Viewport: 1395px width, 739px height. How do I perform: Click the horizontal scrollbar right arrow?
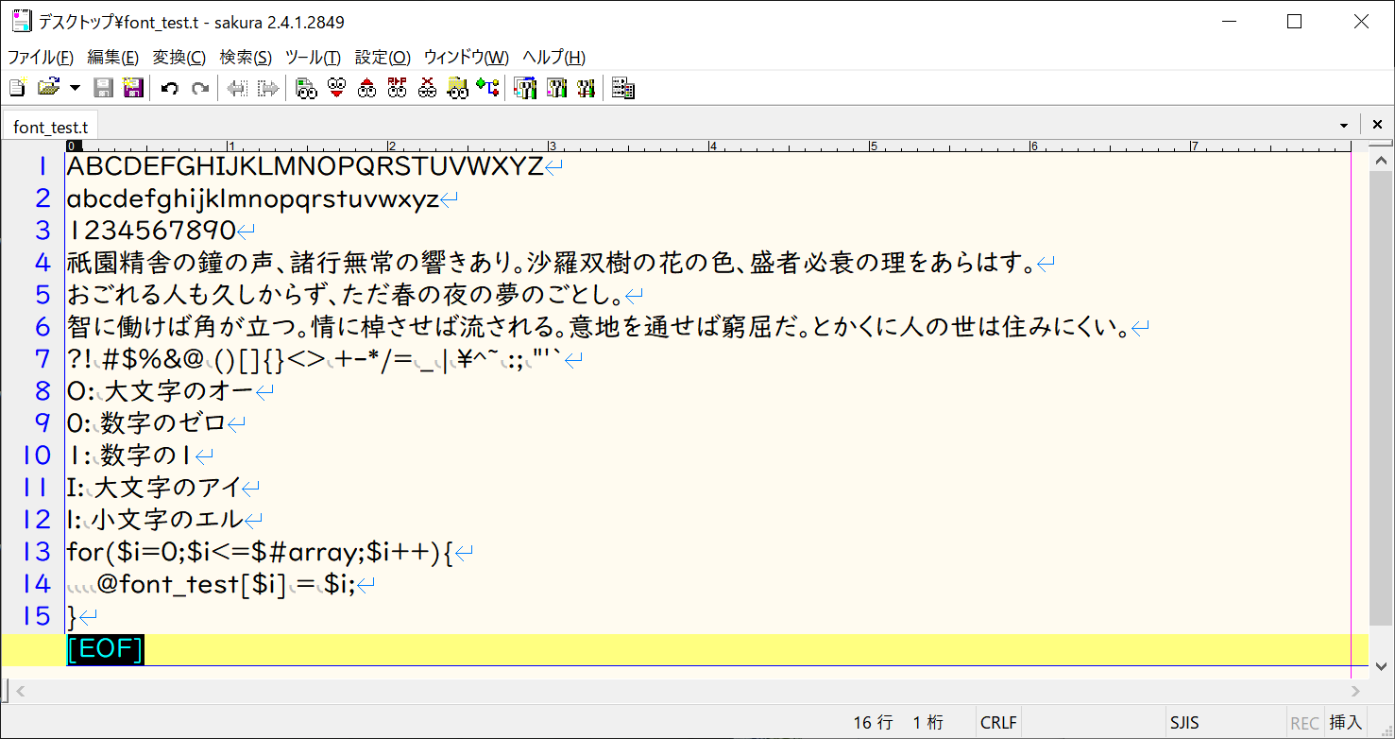[1355, 692]
